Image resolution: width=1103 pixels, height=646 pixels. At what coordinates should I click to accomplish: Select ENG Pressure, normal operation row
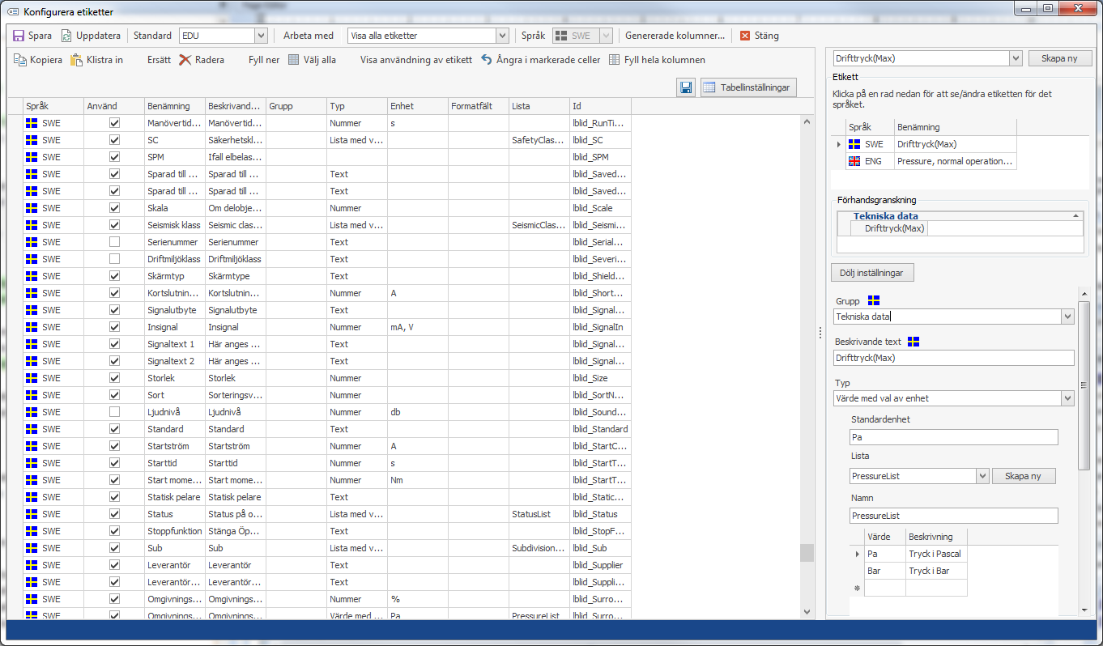click(x=931, y=161)
